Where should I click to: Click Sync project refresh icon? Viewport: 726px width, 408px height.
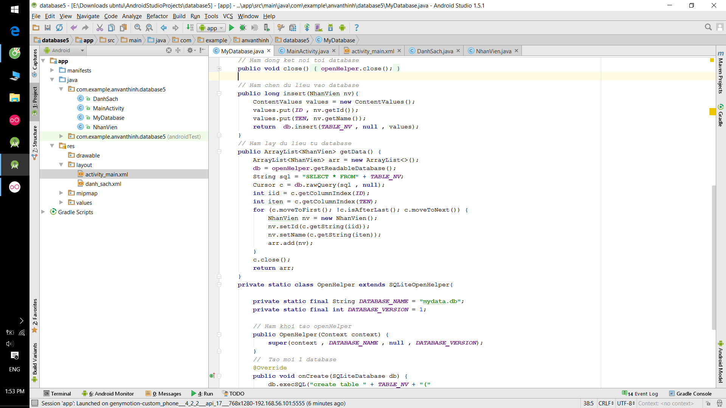coord(59,28)
